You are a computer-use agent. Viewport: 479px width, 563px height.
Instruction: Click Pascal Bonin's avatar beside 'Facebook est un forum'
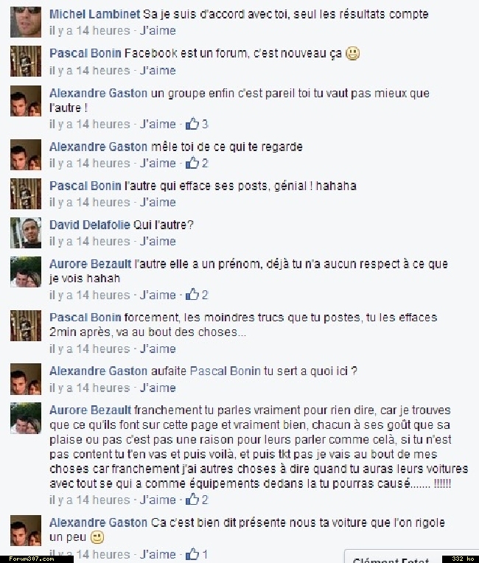[26, 61]
